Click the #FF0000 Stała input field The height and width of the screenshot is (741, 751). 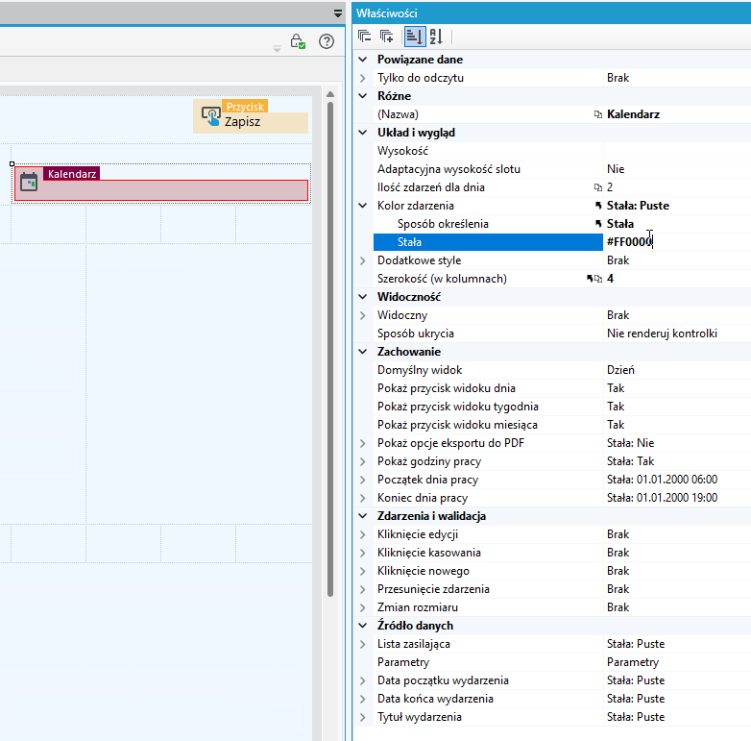click(677, 242)
